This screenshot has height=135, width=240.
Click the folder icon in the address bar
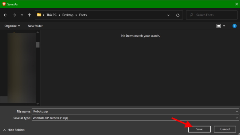[x=39, y=15]
